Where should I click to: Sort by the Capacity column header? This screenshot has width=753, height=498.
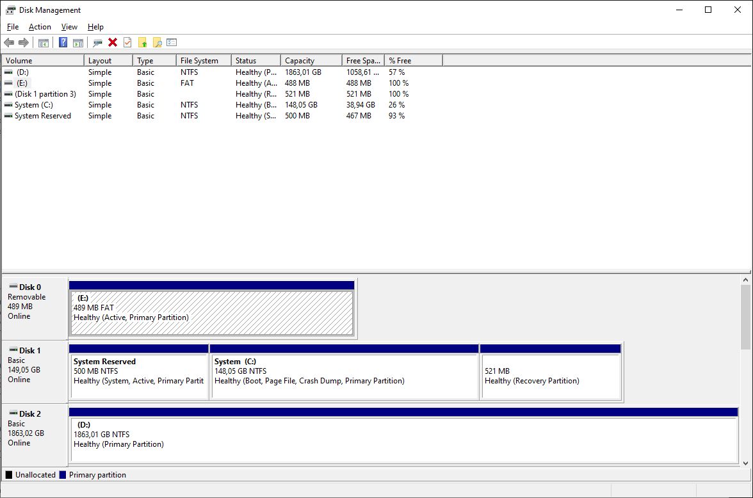[312, 61]
